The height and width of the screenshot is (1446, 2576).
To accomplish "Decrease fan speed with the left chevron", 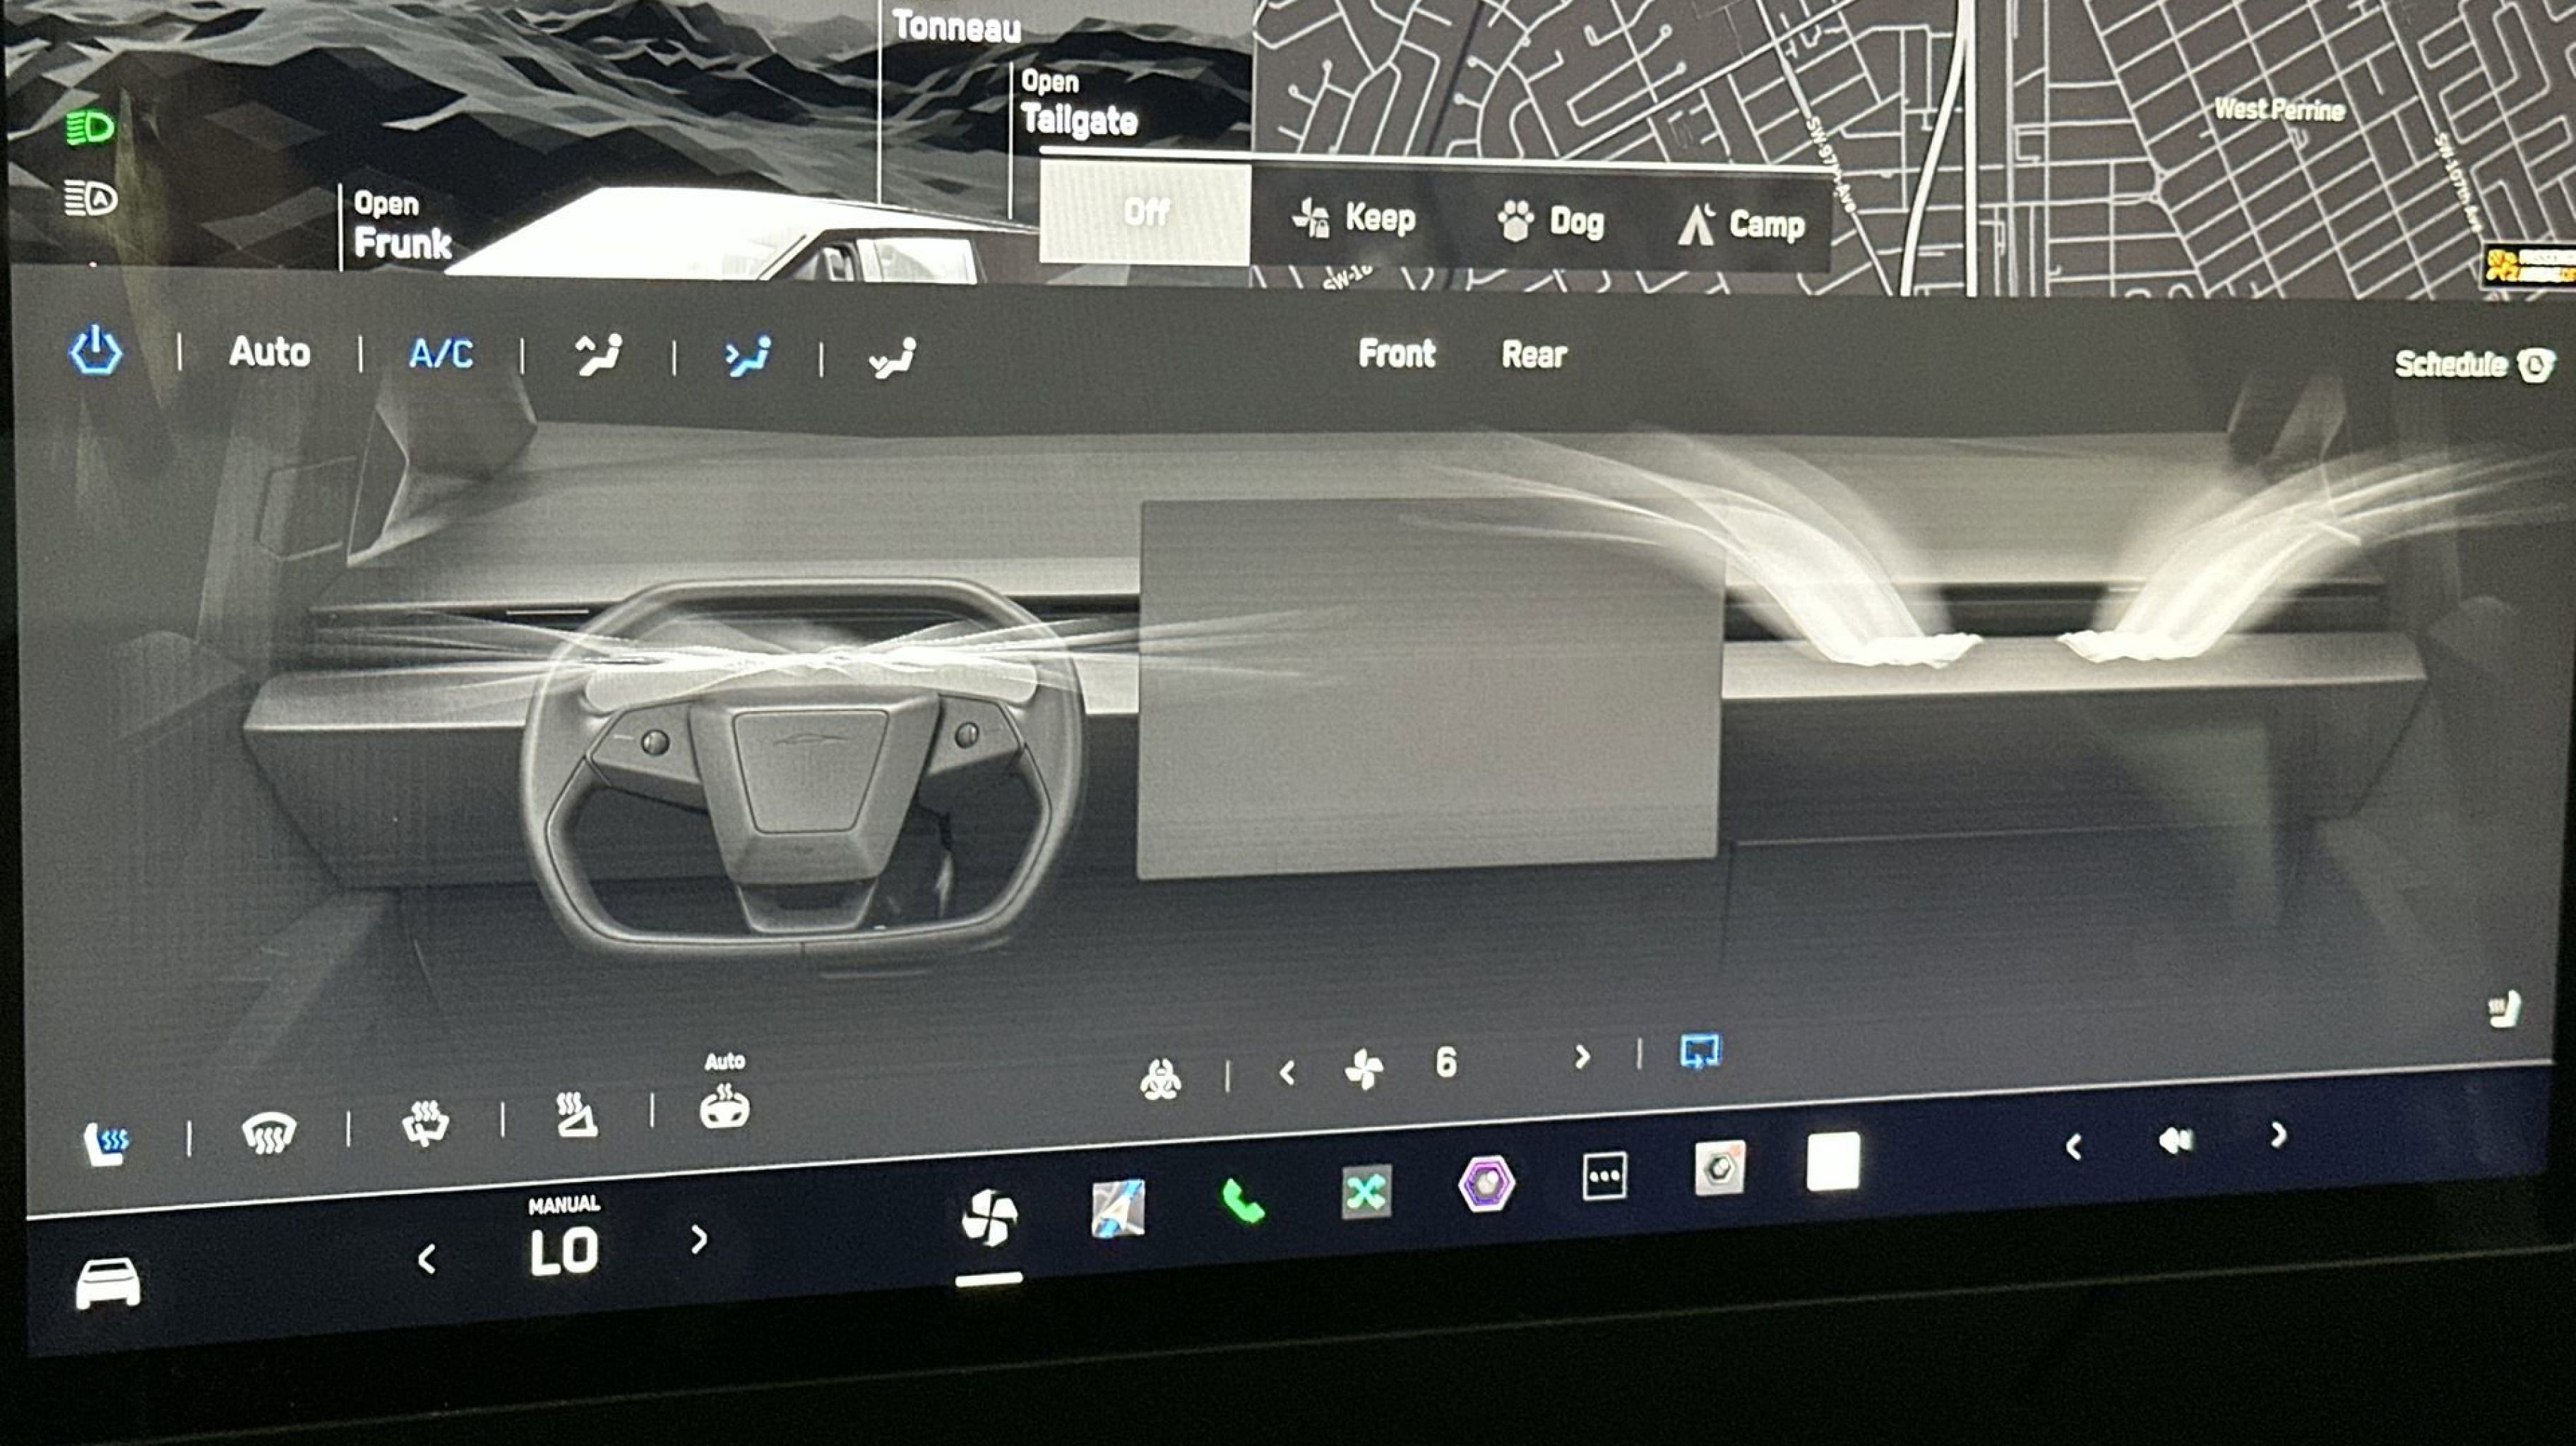I will coord(1287,1074).
